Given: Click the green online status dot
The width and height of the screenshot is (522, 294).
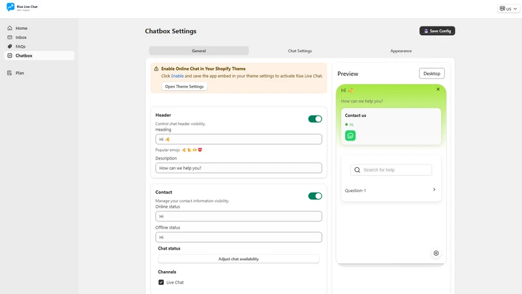Looking at the screenshot, I should (346, 125).
